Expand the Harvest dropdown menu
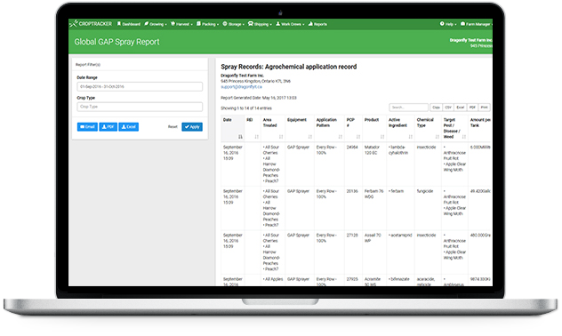Image resolution: width=562 pixels, height=336 pixels. [181, 24]
